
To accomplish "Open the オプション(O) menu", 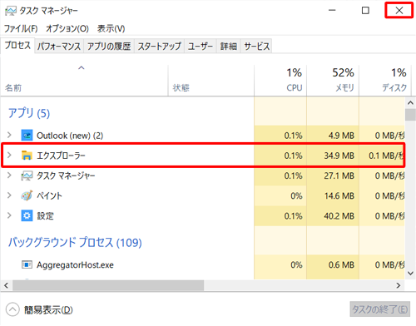I will point(67,28).
